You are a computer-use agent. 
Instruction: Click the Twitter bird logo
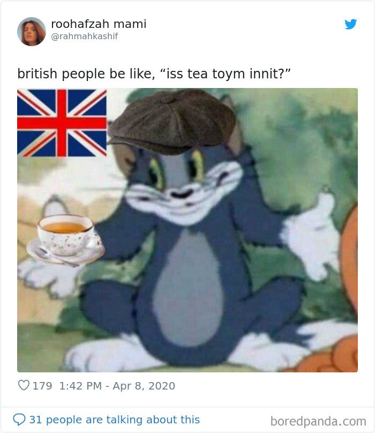point(350,24)
